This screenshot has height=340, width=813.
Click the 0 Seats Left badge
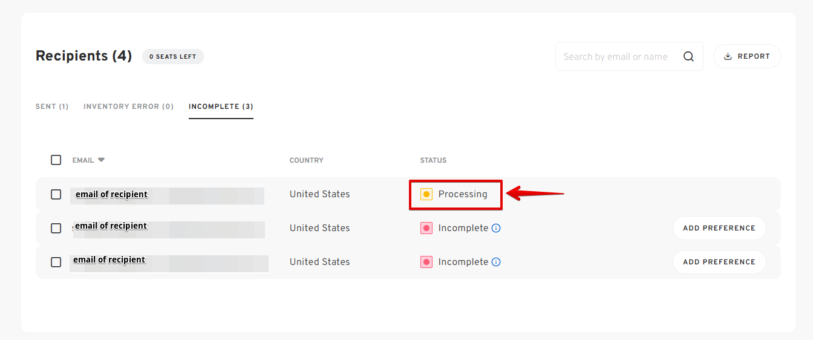coord(173,56)
